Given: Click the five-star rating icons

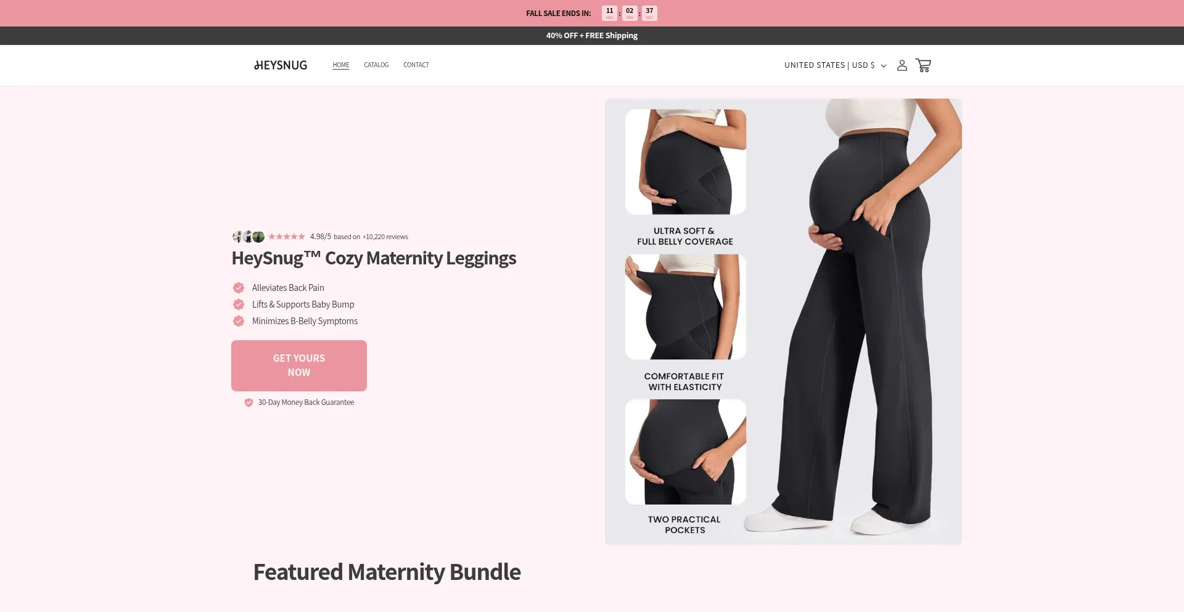Looking at the screenshot, I should tap(287, 237).
